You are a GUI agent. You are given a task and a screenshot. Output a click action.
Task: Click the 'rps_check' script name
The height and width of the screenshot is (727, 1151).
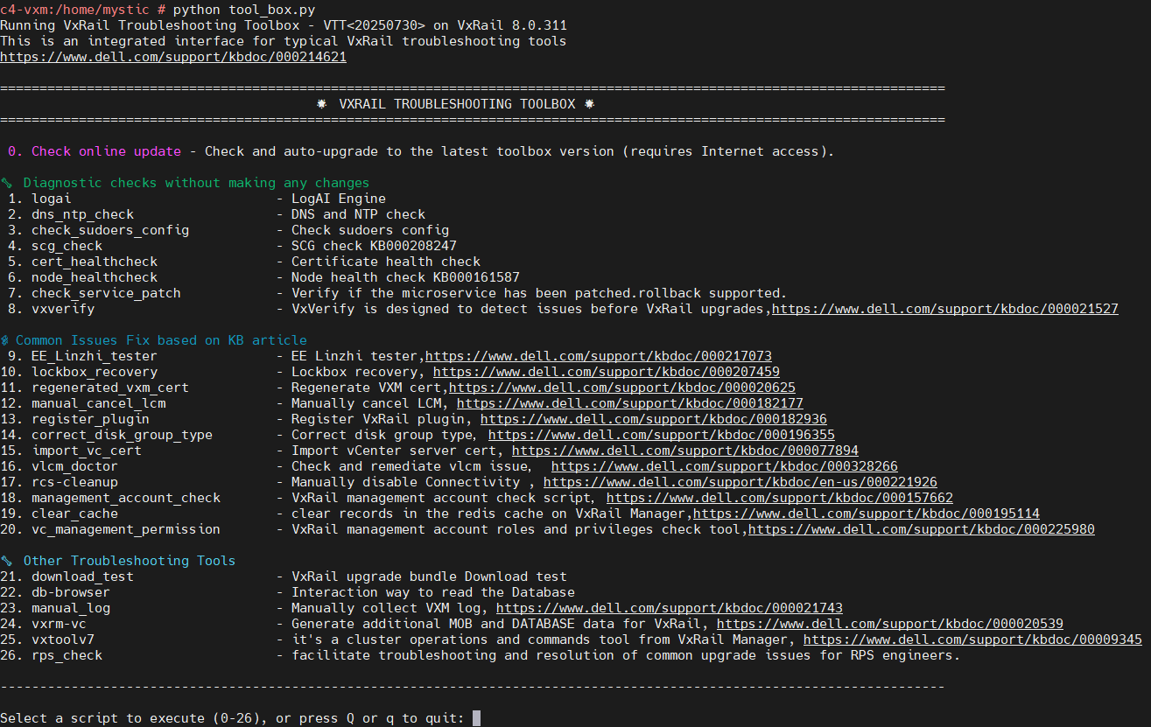67,655
